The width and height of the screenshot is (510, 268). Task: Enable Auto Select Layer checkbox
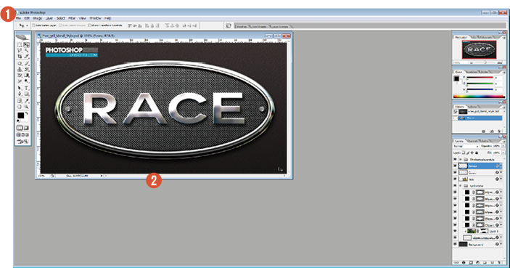[x=33, y=25]
